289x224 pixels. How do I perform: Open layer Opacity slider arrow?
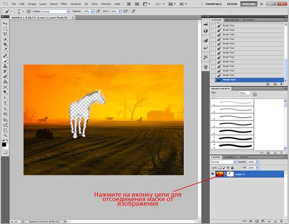(257, 162)
